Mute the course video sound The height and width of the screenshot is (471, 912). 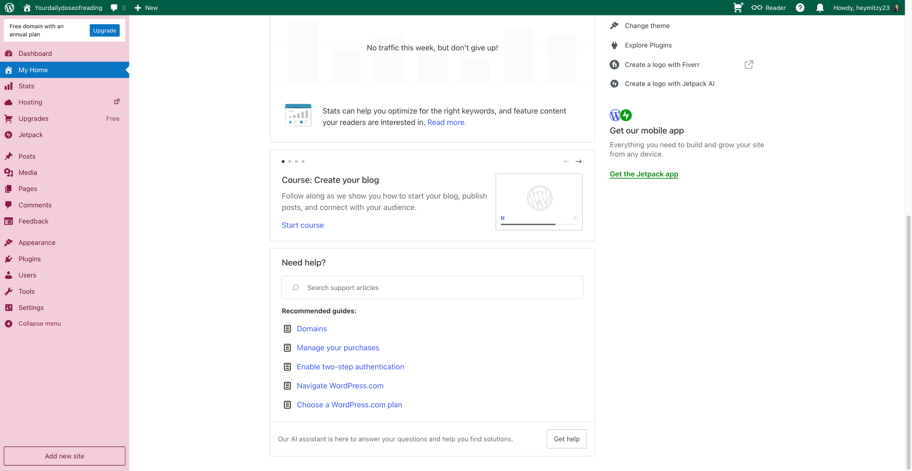(575, 218)
